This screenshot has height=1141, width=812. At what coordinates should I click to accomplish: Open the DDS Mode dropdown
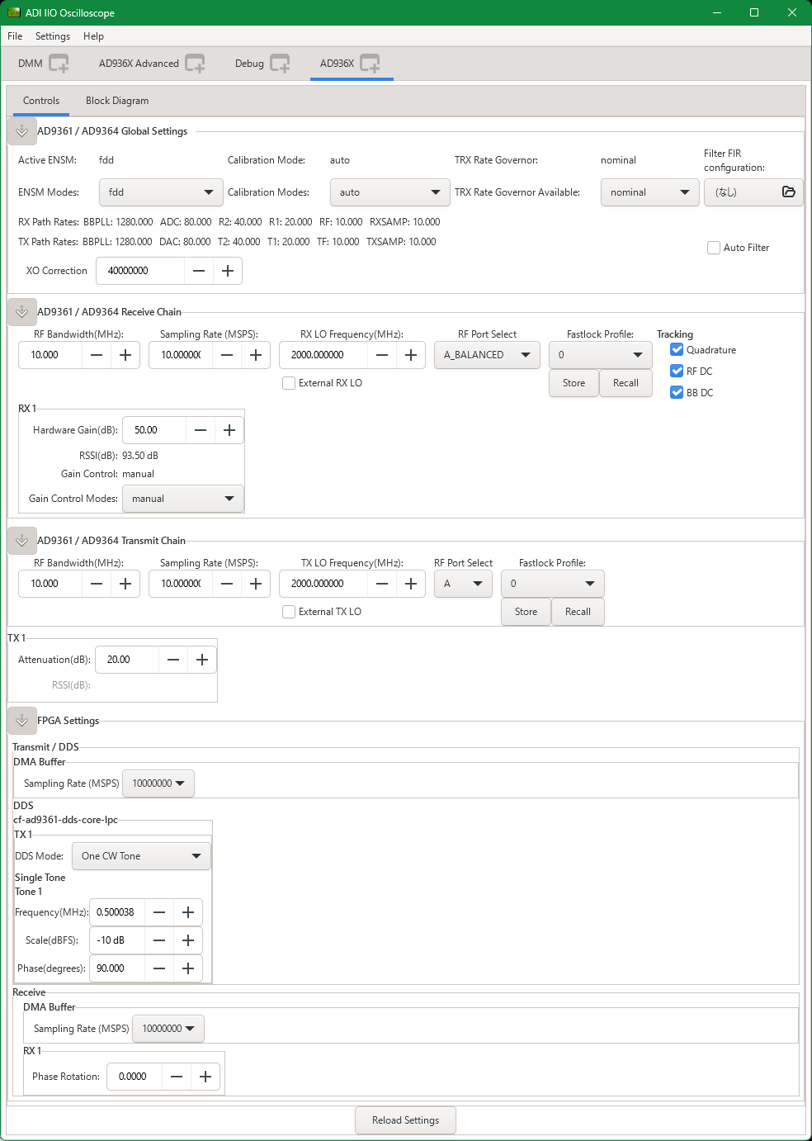[x=141, y=856]
